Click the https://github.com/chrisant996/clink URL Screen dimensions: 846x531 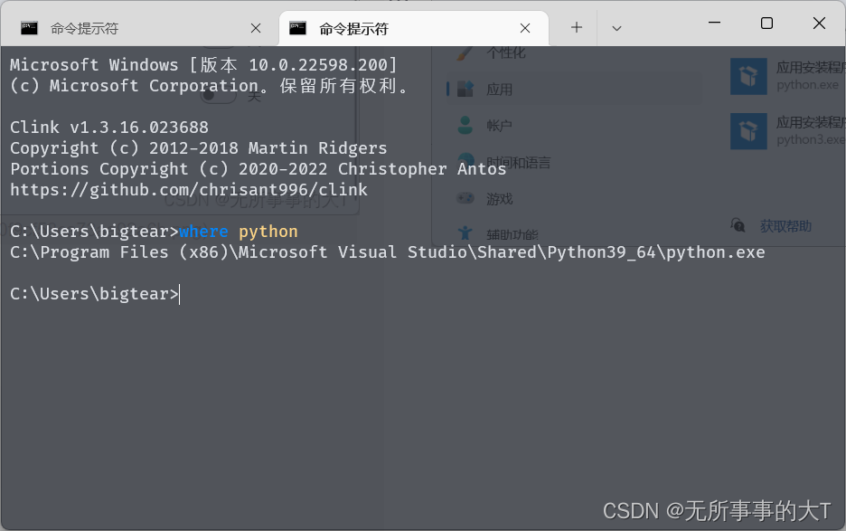click(189, 190)
